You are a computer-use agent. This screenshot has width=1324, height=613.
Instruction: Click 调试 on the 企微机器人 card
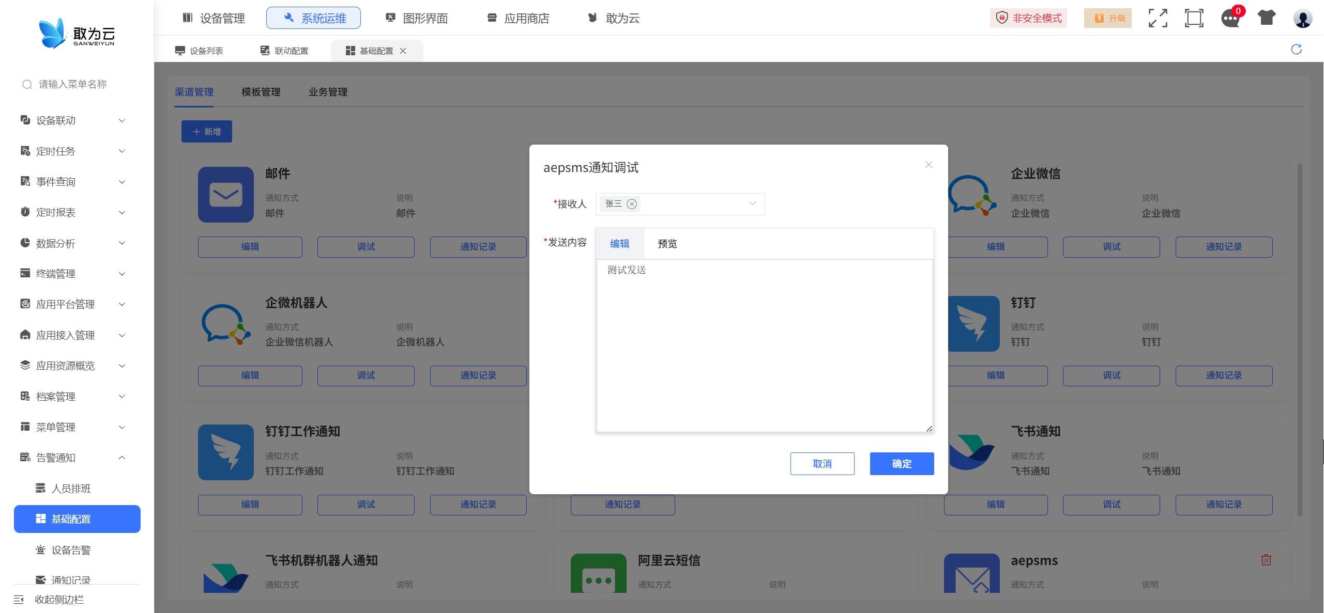366,375
